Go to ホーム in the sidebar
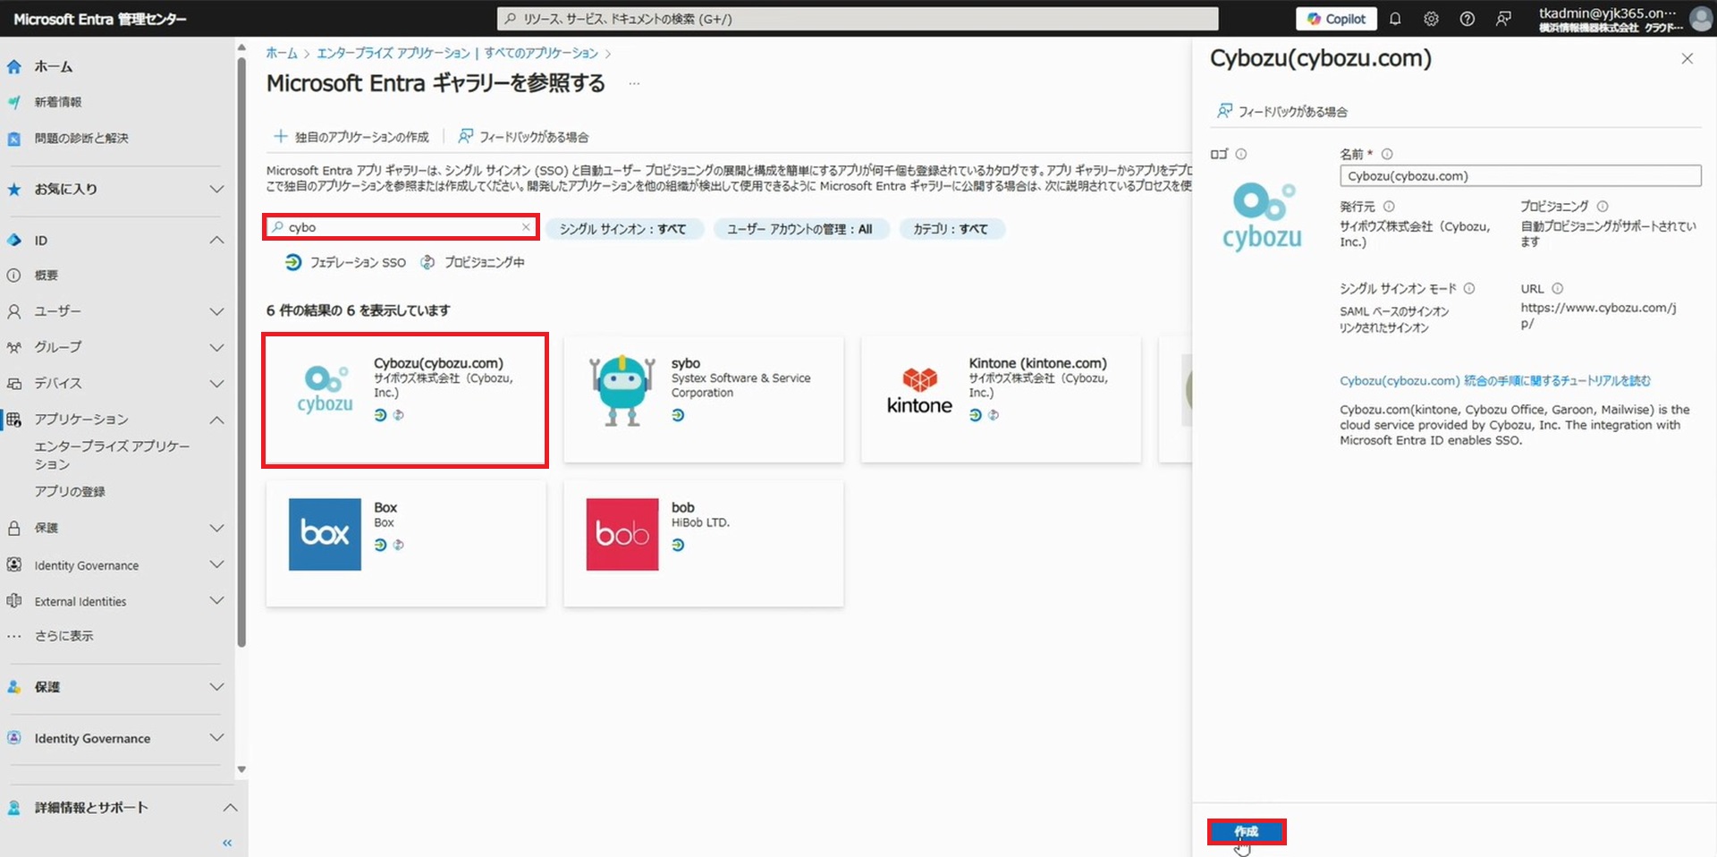1717x857 pixels. pyautogui.click(x=54, y=66)
